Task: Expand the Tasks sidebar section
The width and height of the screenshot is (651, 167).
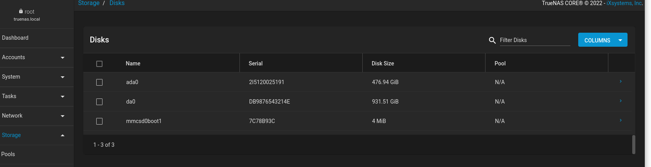Action: pyautogui.click(x=63, y=97)
